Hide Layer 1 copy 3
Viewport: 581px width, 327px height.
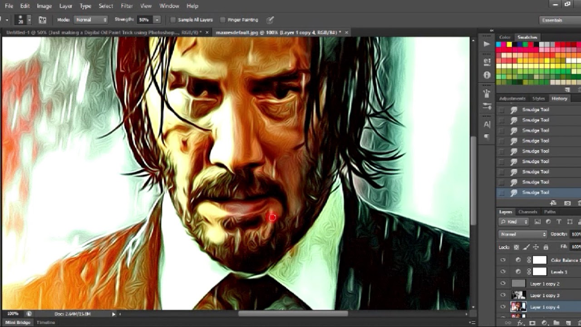(503, 295)
